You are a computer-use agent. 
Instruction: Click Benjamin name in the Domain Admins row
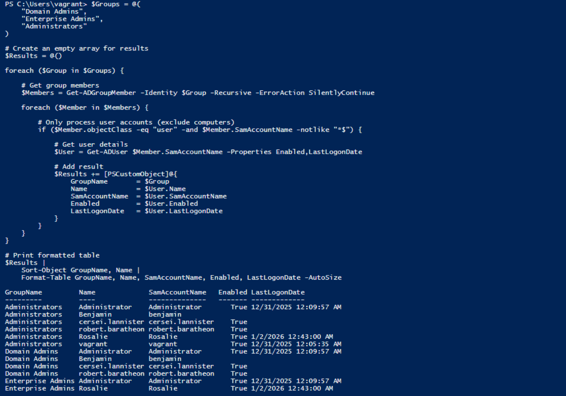95,359
